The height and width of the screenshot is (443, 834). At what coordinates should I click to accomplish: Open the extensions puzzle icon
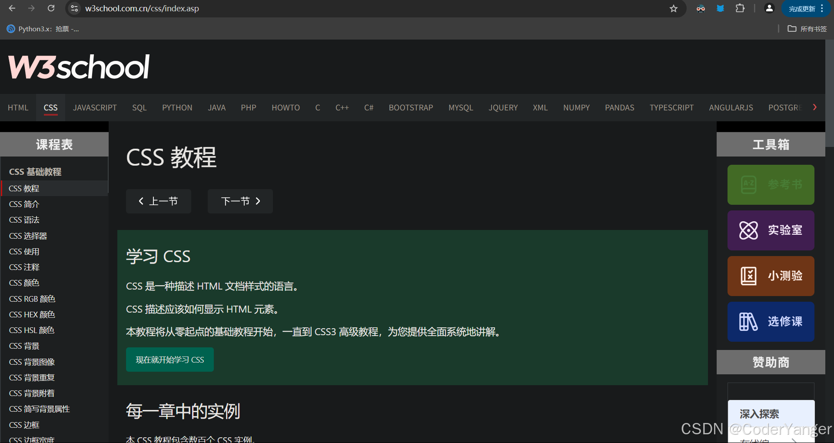coord(740,8)
